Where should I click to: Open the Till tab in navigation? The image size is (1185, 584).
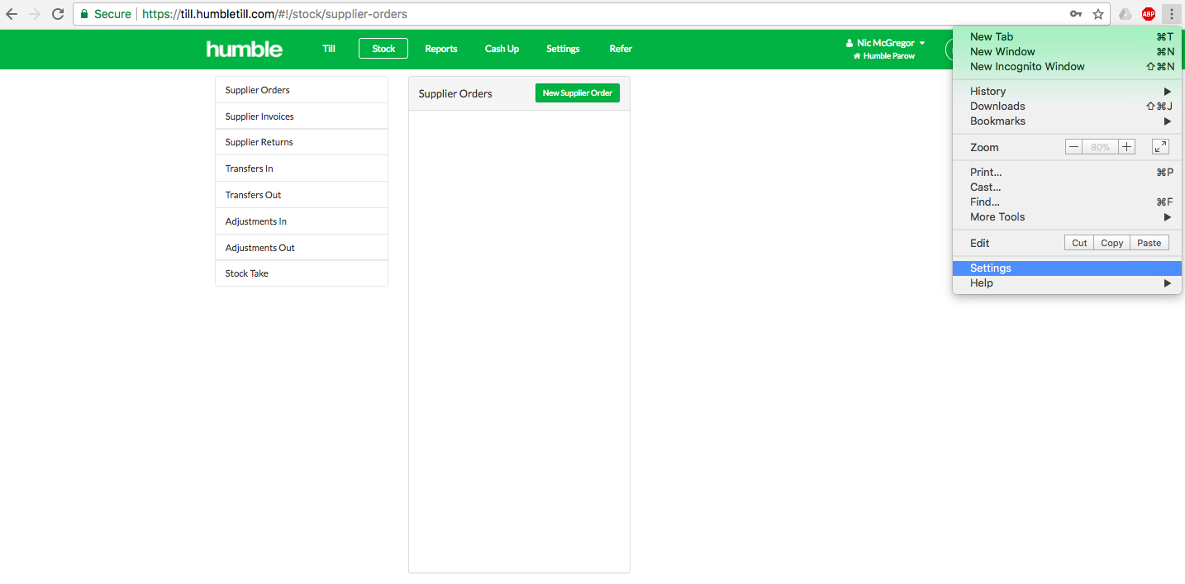[329, 49]
